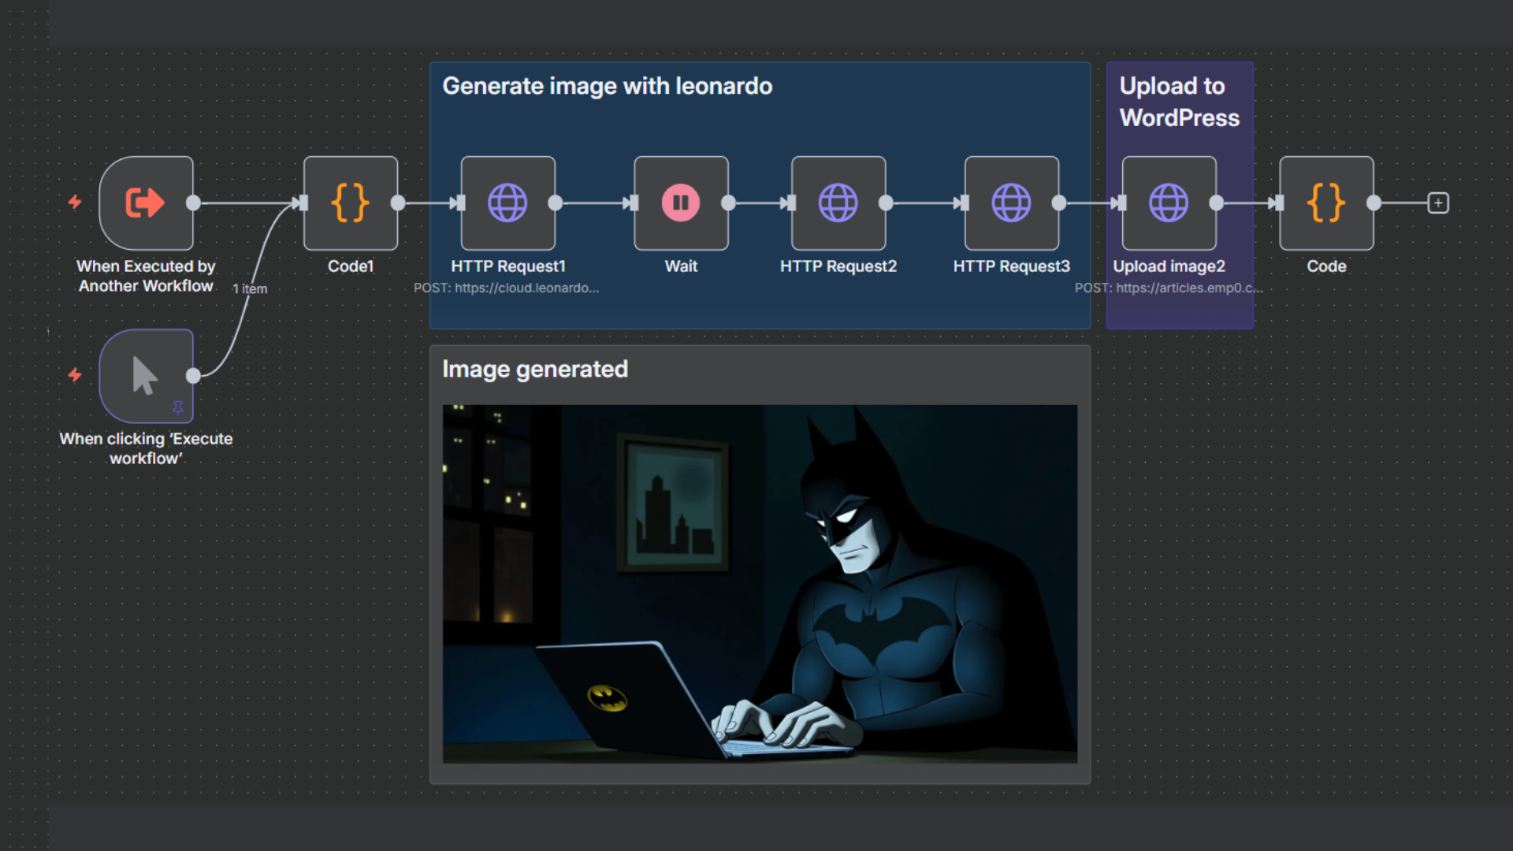Open the Code1 node
The image size is (1513, 851).
[x=351, y=203]
